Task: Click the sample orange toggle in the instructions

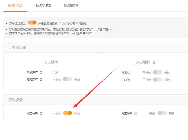Action: coord(32,23)
